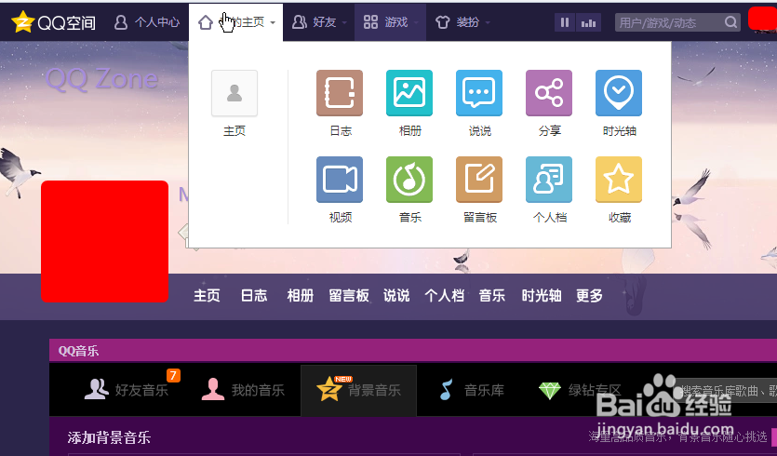Expand 更多 in profile navigation bar
This screenshot has height=456, width=777.
click(x=589, y=296)
